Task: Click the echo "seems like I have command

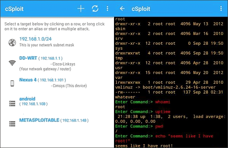Action: [x=184, y=136]
